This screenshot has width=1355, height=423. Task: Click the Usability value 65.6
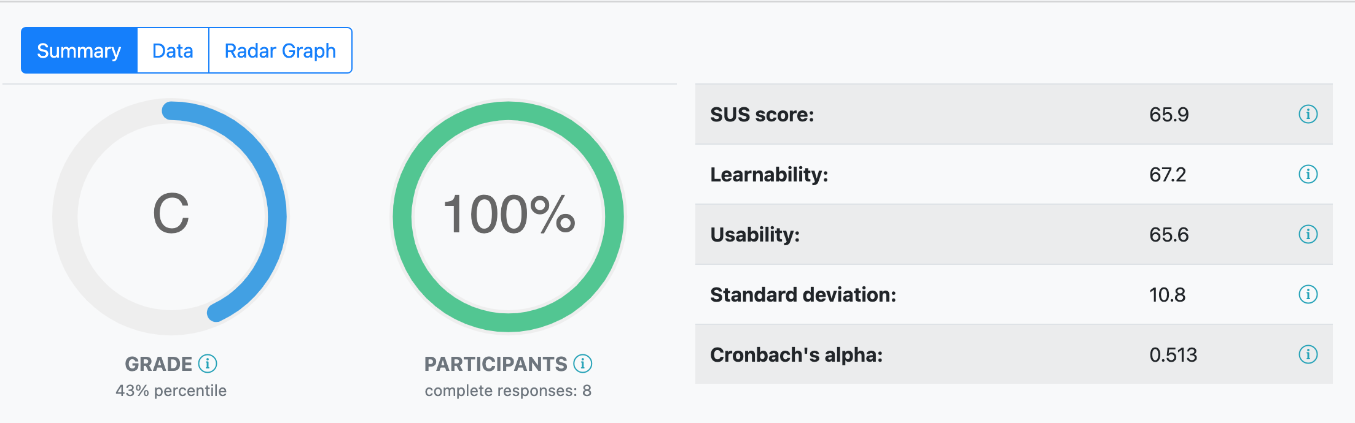(1169, 235)
